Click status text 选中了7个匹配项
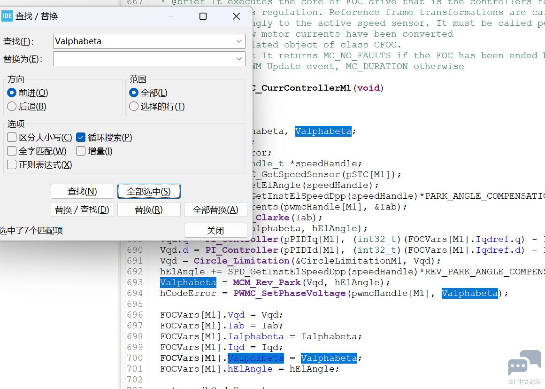This screenshot has height=389, width=545. [31, 230]
